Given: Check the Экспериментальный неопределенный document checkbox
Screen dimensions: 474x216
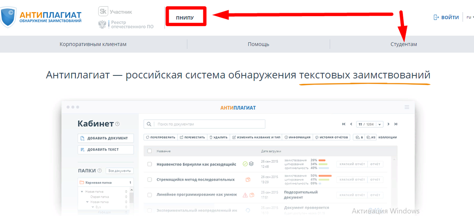Looking at the screenshot, I should coord(149,210).
